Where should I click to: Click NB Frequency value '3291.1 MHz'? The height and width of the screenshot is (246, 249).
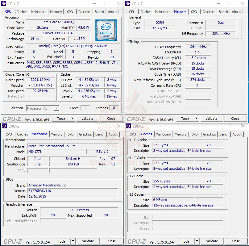[x=221, y=34]
